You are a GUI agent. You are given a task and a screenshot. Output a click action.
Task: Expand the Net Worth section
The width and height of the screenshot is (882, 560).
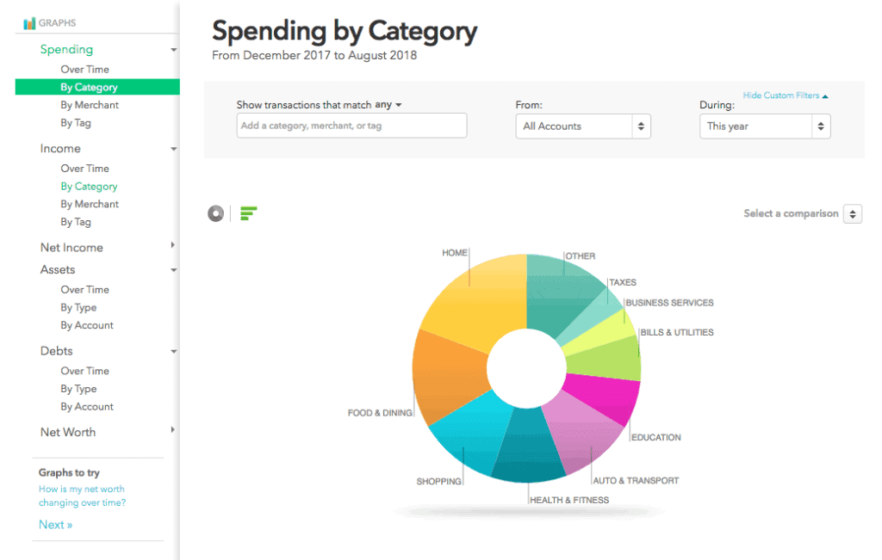tap(172, 432)
